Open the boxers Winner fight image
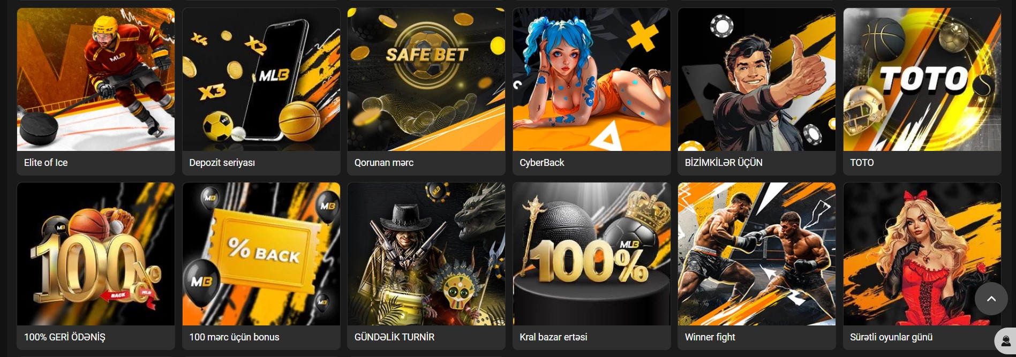 [x=757, y=254]
